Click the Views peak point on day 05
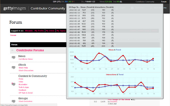Viewport: 170px width, 106px height. point(99,53)
